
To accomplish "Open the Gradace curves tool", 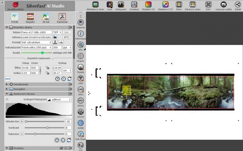I will click(134, 5).
